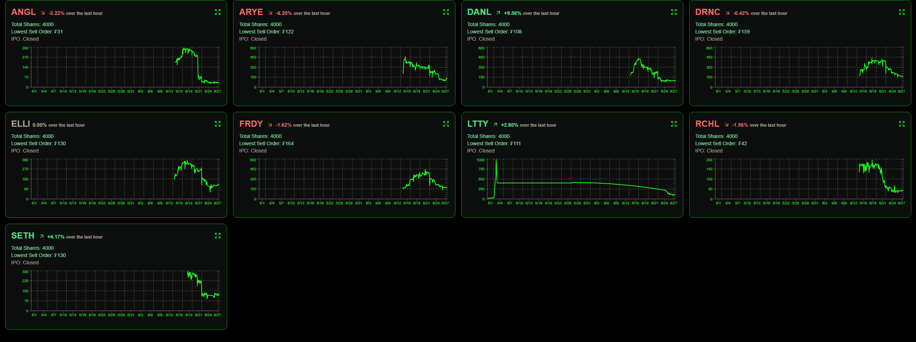Click the down-trend arrow next to ANGL
Image resolution: width=916 pixels, height=342 pixels.
pyautogui.click(x=43, y=13)
